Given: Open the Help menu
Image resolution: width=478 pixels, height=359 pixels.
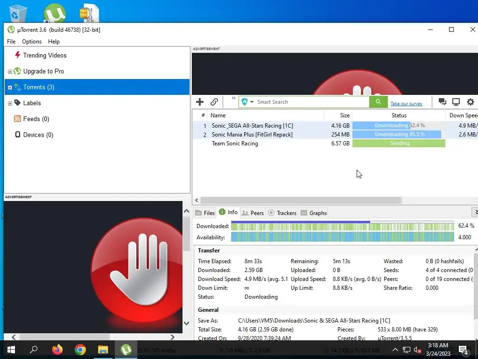Looking at the screenshot, I should point(54,42).
